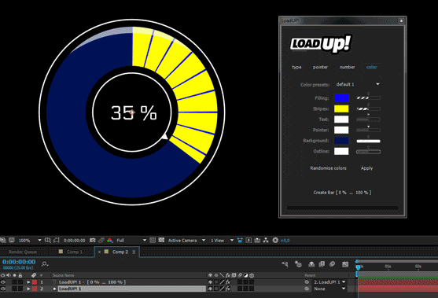Open the Comp 2 panel menu icon
The height and width of the screenshot is (298, 438).
click(x=134, y=252)
